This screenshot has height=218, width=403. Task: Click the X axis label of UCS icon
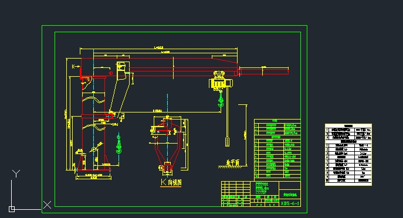click(x=47, y=205)
